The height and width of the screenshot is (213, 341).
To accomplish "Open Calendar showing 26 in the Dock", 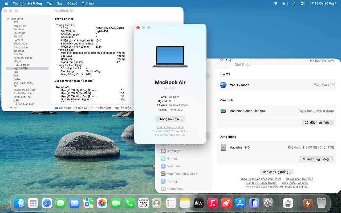I will coord(144,203).
